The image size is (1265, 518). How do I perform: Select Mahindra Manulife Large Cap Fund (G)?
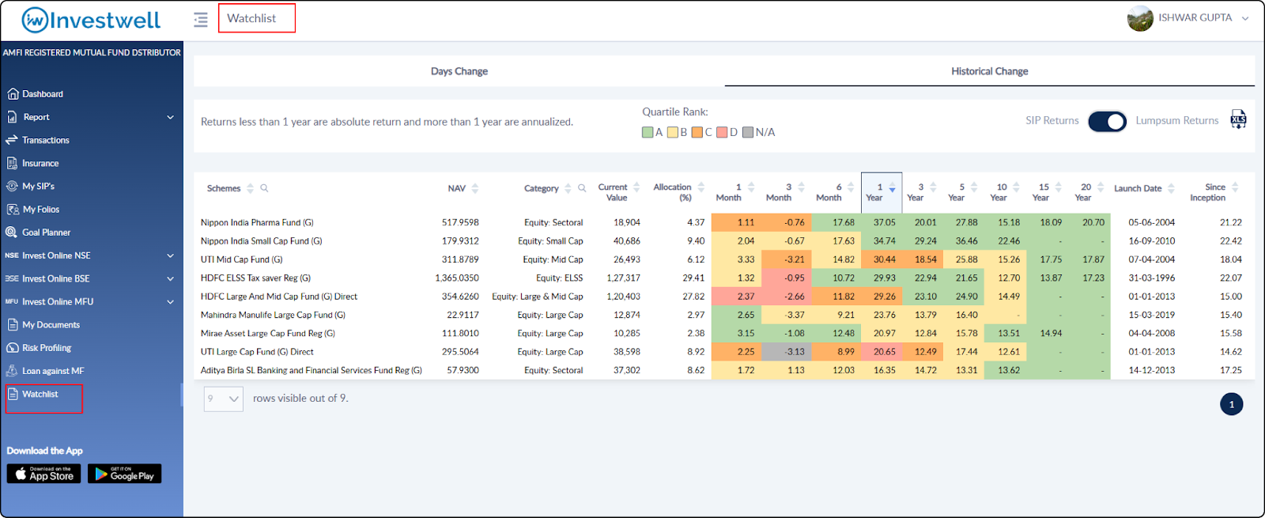click(x=273, y=315)
